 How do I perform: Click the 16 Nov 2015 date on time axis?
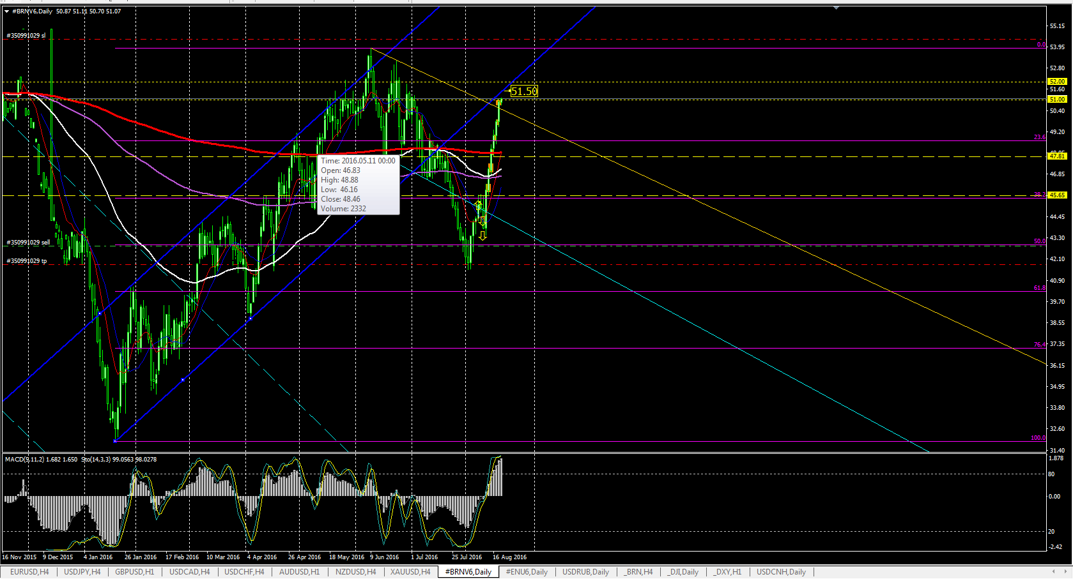pos(19,557)
